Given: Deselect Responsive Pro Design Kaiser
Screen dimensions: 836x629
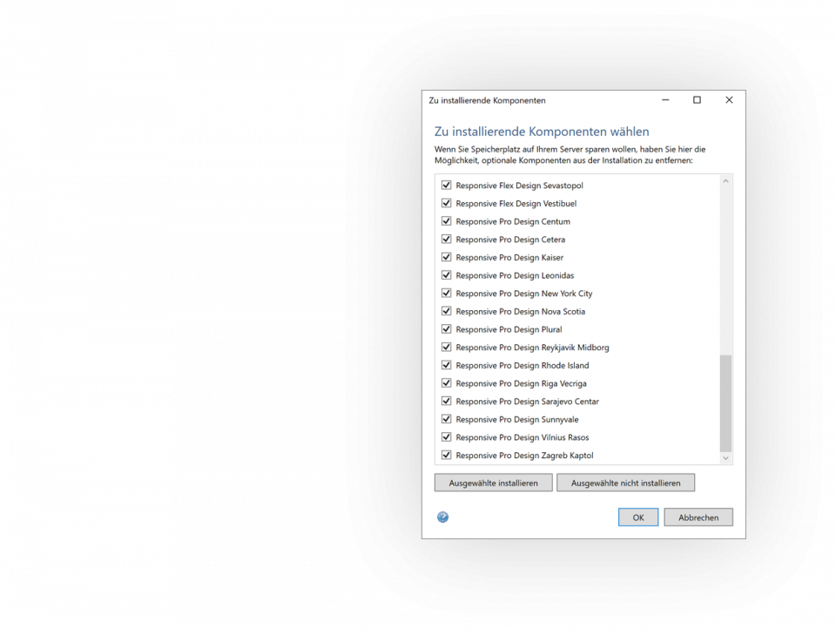Looking at the screenshot, I should [x=446, y=257].
